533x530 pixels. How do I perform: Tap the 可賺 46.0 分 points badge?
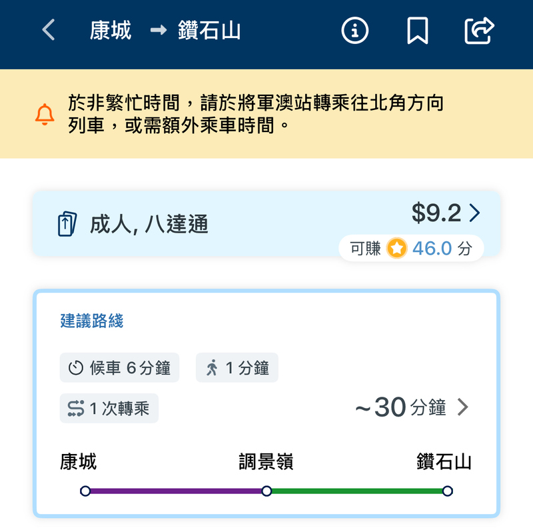click(x=410, y=249)
